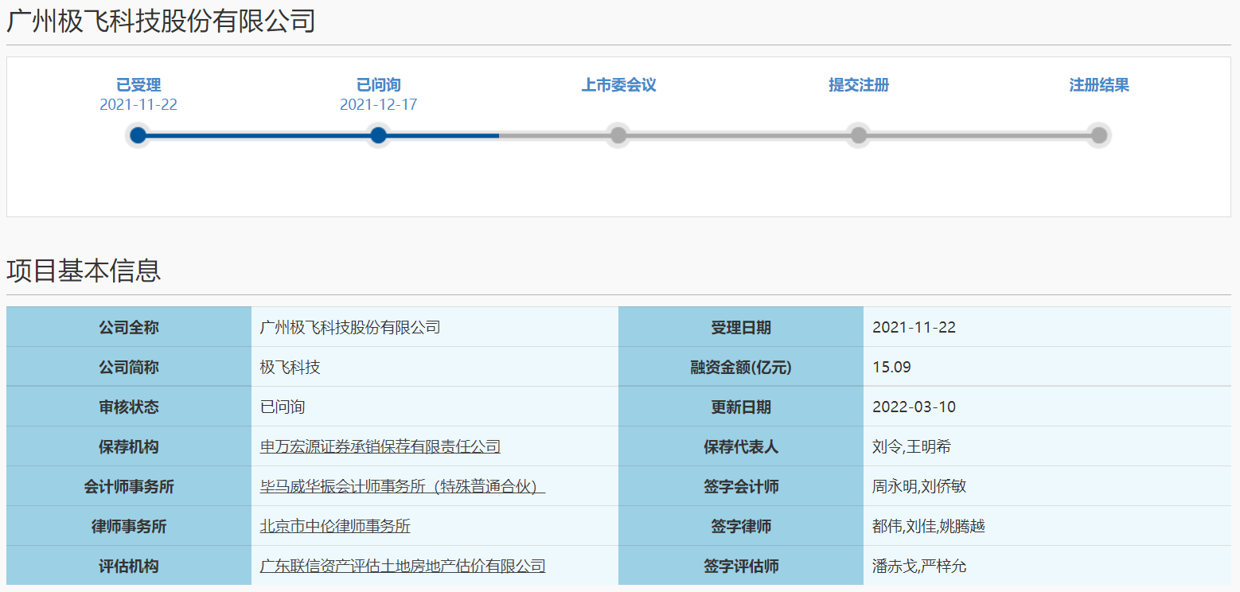Select the update date 2022-03-10

(914, 407)
